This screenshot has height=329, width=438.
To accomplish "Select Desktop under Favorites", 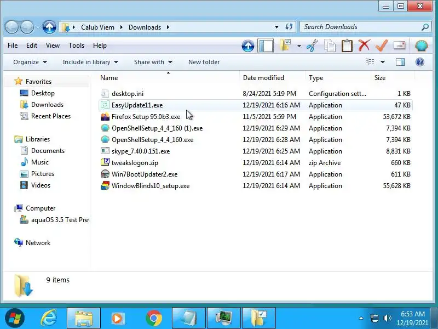I will point(43,93).
